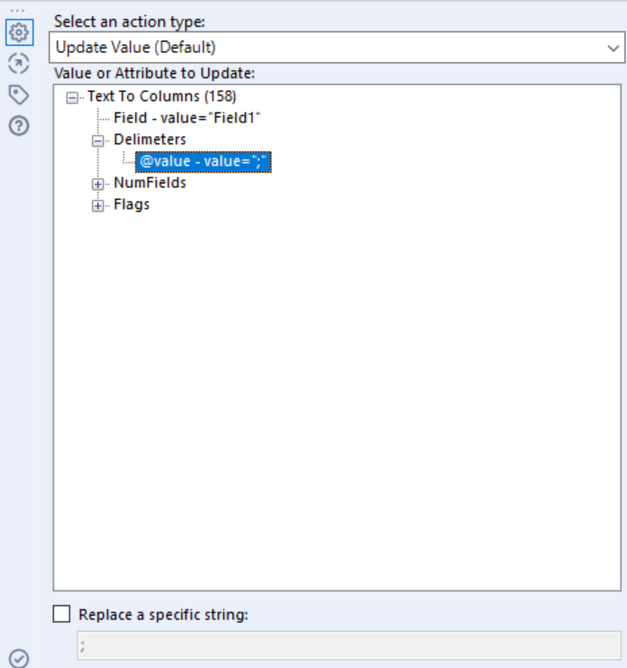Open the Help question mark icon
This screenshot has width=627, height=668.
point(19,126)
